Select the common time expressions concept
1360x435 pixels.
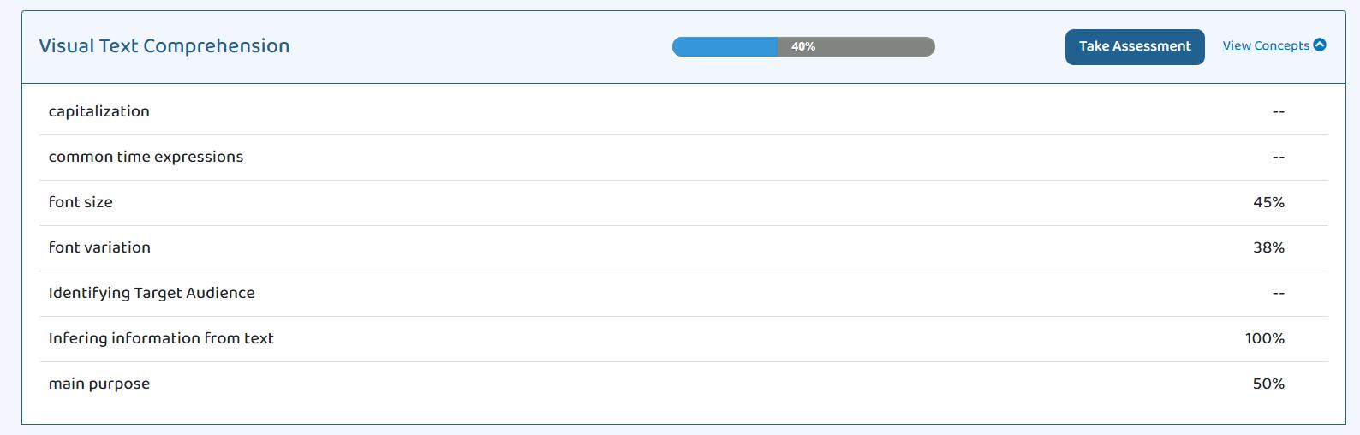[146, 157]
